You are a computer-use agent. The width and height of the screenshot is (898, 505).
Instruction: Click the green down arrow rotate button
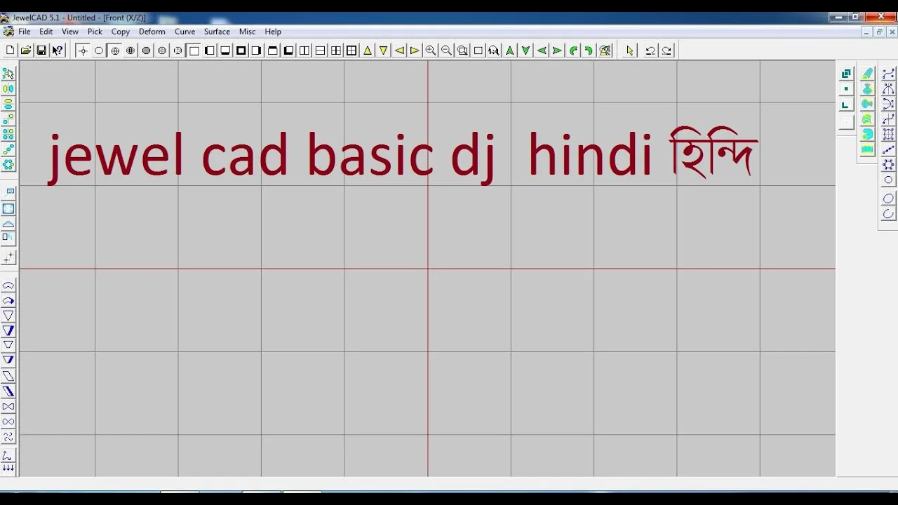[x=525, y=50]
